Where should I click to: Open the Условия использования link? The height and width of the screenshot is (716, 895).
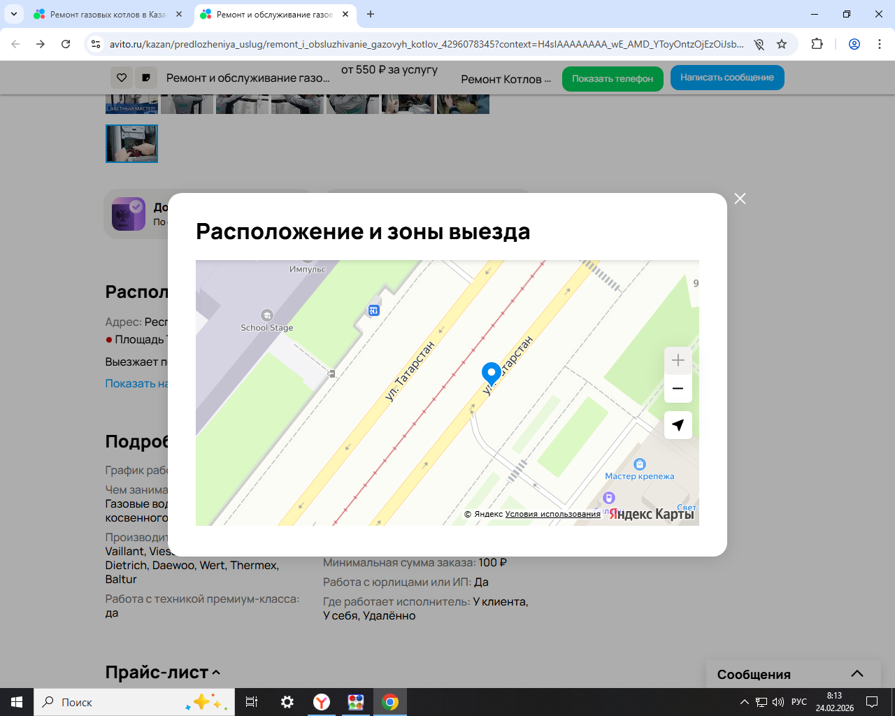point(552,514)
